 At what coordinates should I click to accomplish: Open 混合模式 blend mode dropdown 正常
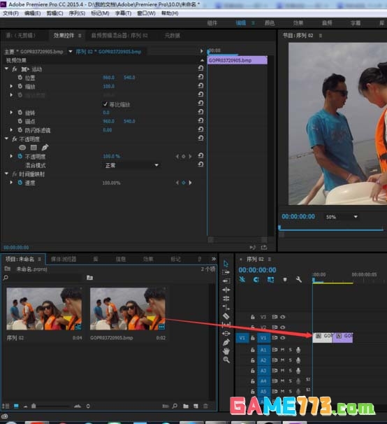tap(131, 165)
